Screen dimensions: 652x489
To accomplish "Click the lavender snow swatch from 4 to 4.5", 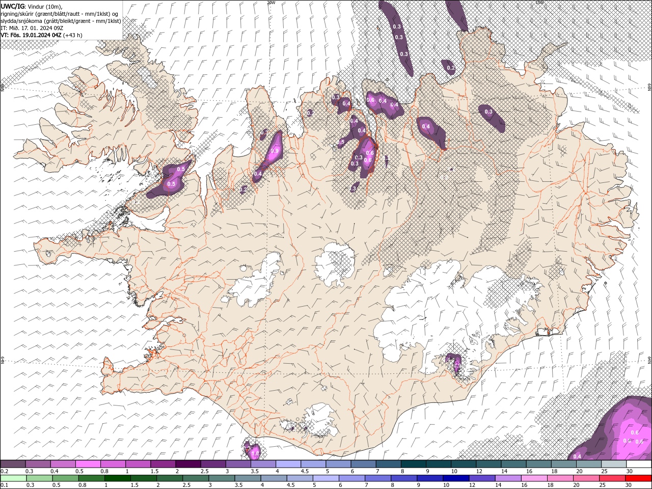I will coord(288,464).
